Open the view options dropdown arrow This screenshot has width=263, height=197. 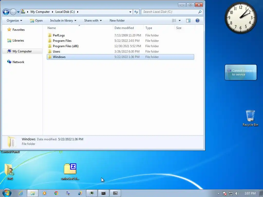(x=180, y=21)
